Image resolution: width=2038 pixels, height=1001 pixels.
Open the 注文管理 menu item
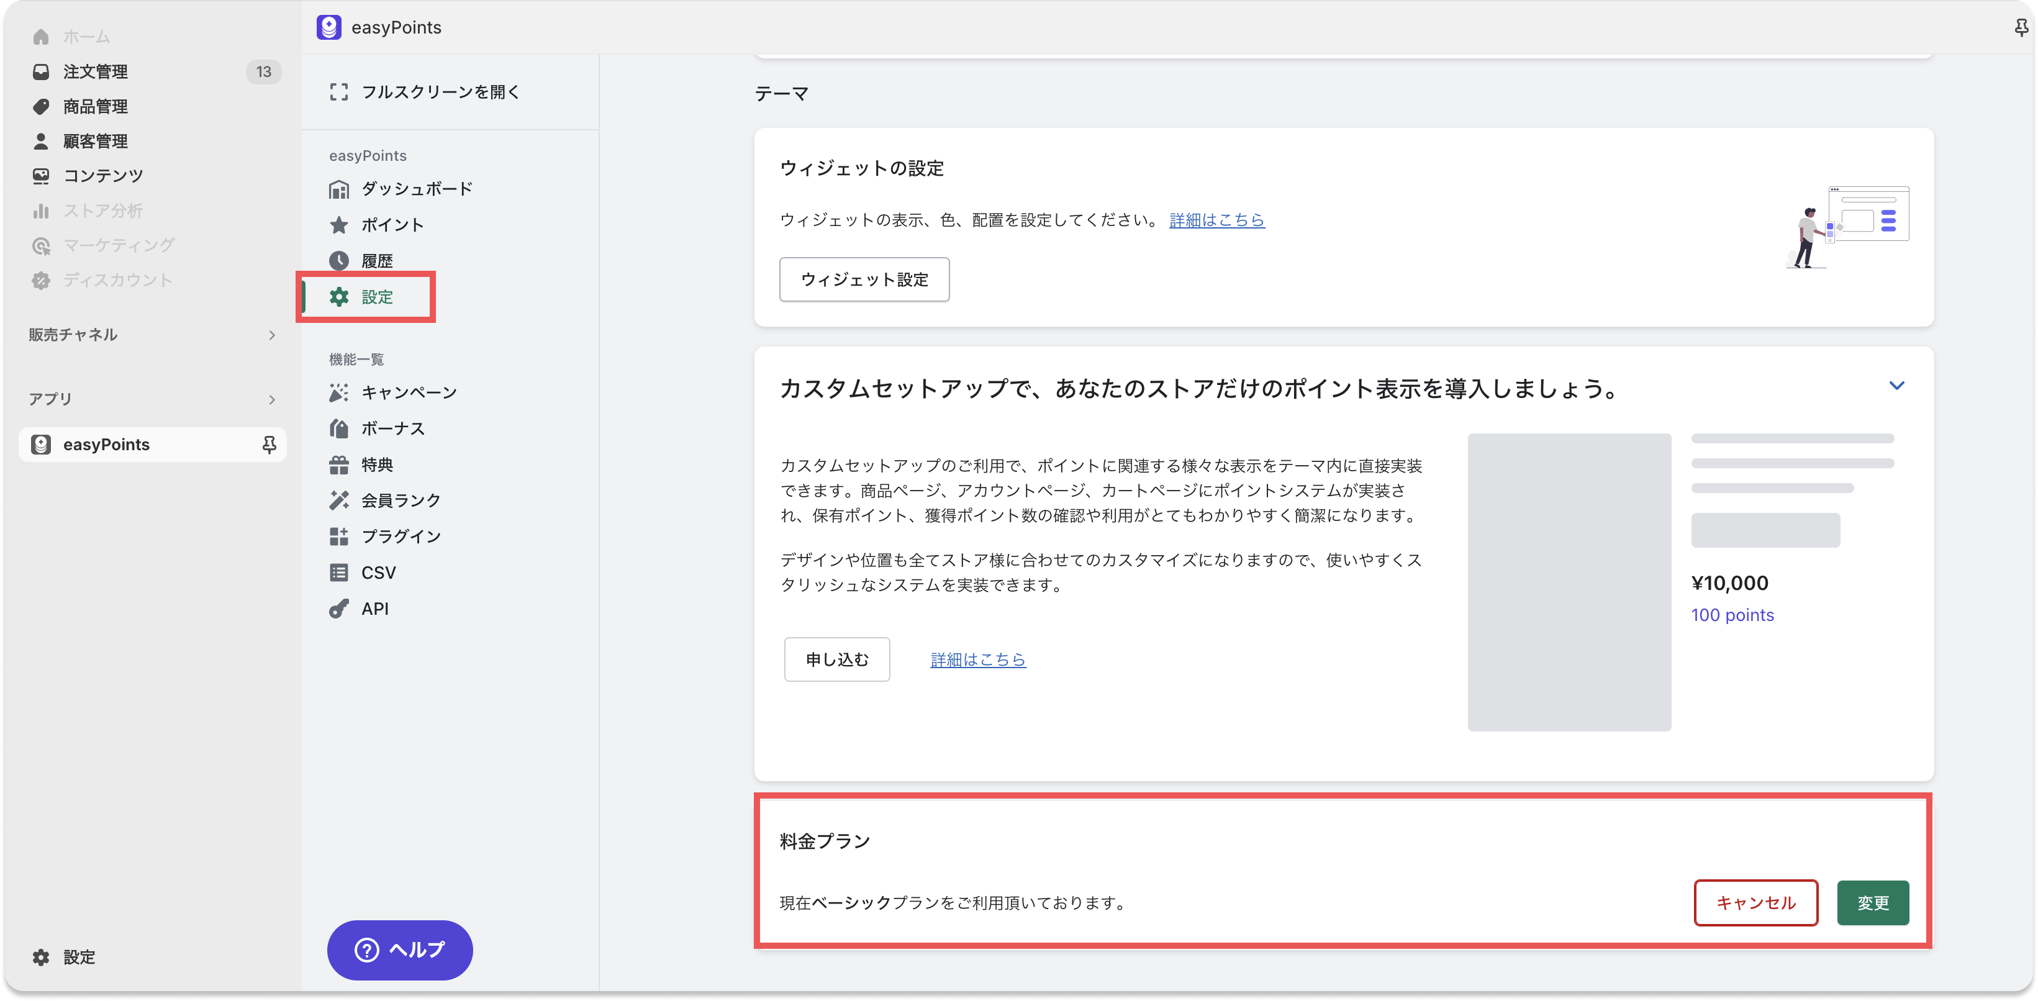point(95,72)
